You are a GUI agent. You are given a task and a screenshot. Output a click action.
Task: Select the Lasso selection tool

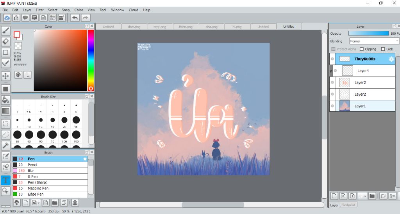tap(5, 134)
